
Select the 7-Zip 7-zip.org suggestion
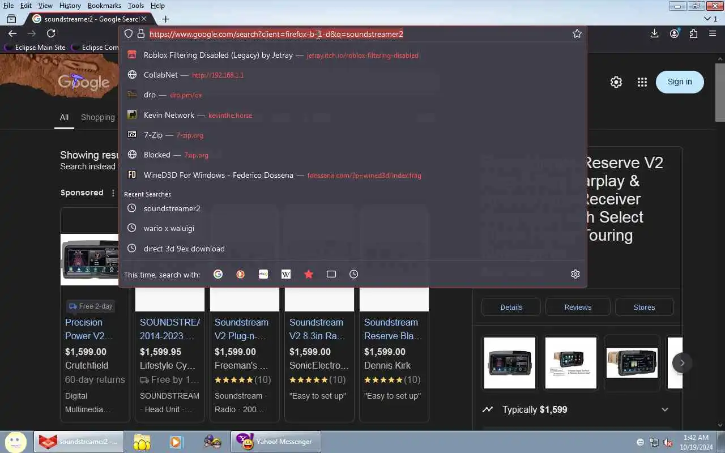point(353,135)
